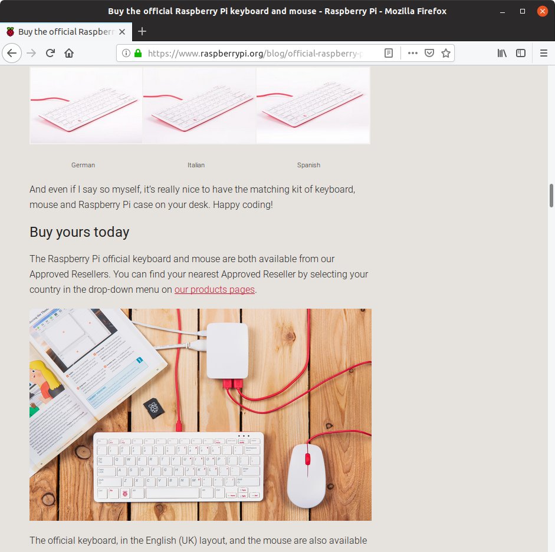Follow the our products pages link
The image size is (555, 552).
(215, 290)
